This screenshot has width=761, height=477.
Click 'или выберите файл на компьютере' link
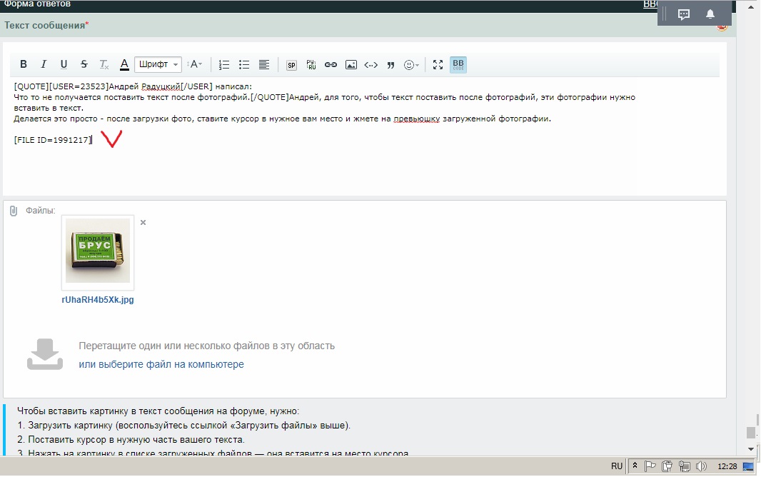[x=161, y=364]
